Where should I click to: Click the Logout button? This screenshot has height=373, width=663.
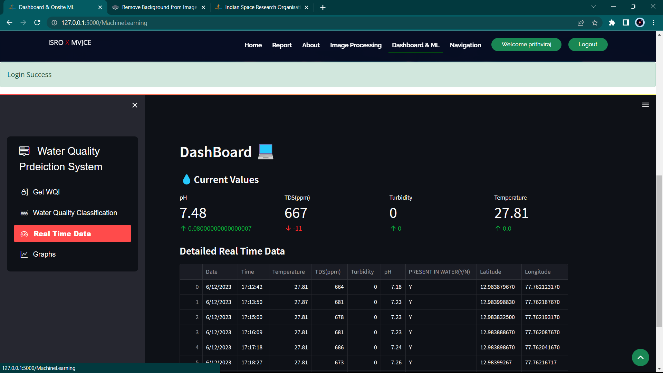[x=588, y=45]
